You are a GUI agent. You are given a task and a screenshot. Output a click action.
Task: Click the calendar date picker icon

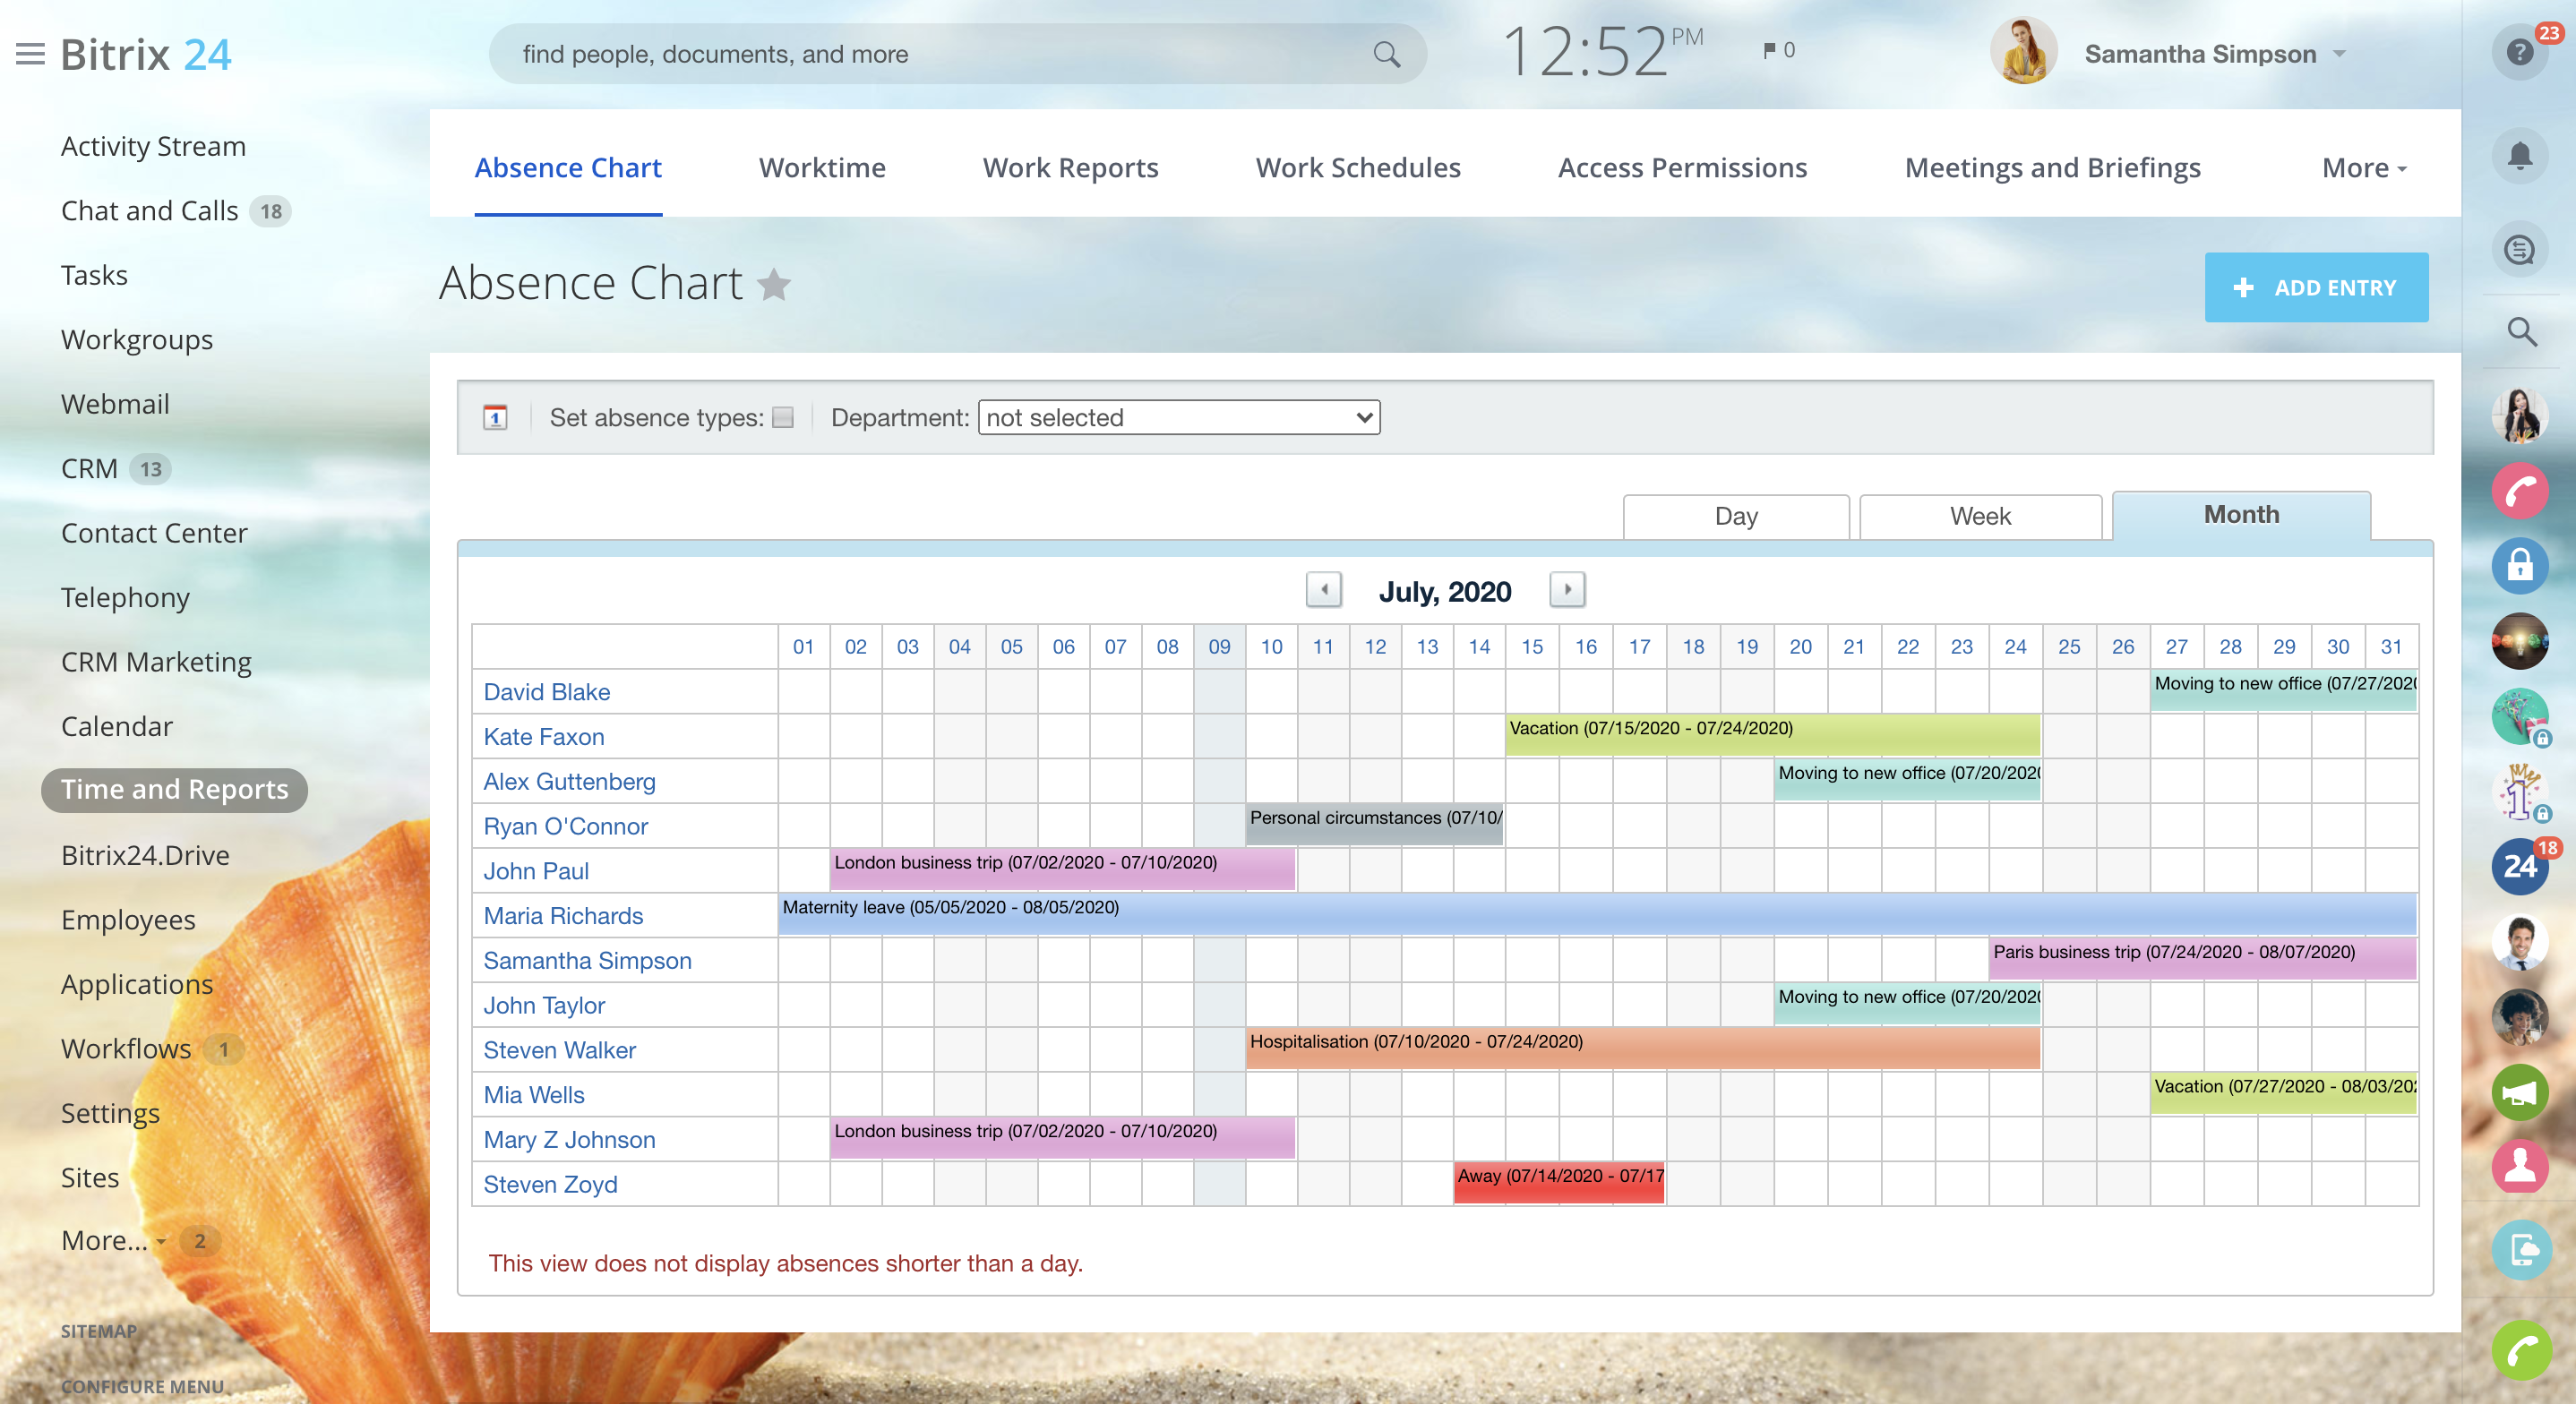[495, 417]
